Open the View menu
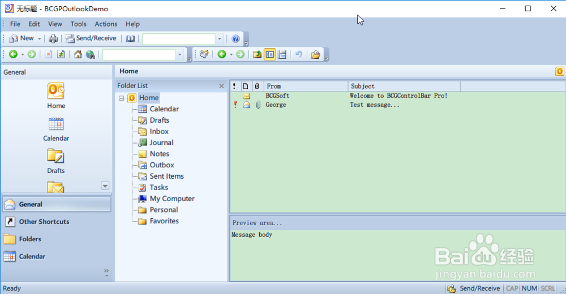 [x=55, y=24]
